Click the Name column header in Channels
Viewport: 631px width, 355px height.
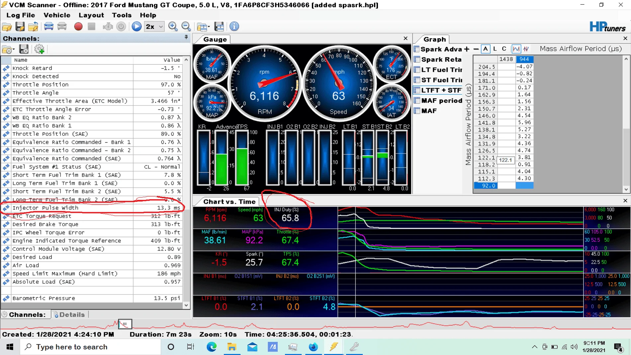click(x=72, y=60)
